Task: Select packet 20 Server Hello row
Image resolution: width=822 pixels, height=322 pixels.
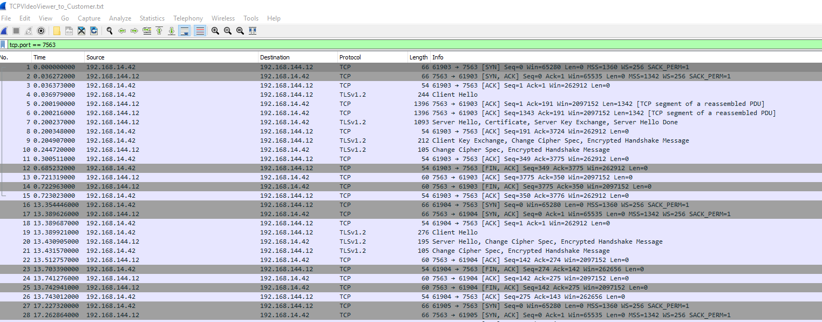Action: tap(411, 242)
